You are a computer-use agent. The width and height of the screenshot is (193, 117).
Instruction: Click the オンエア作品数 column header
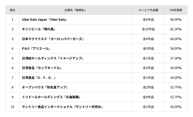pyautogui.click(x=148, y=10)
